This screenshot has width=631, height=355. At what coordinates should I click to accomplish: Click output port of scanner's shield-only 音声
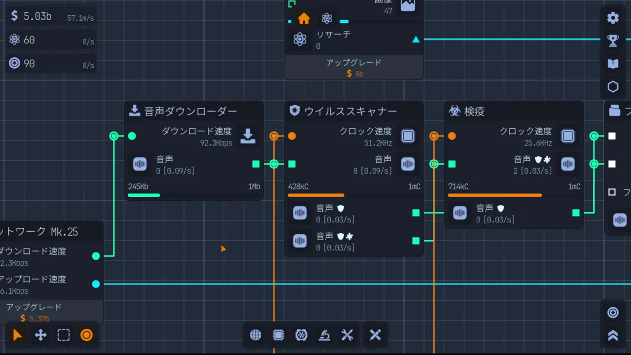416,213
